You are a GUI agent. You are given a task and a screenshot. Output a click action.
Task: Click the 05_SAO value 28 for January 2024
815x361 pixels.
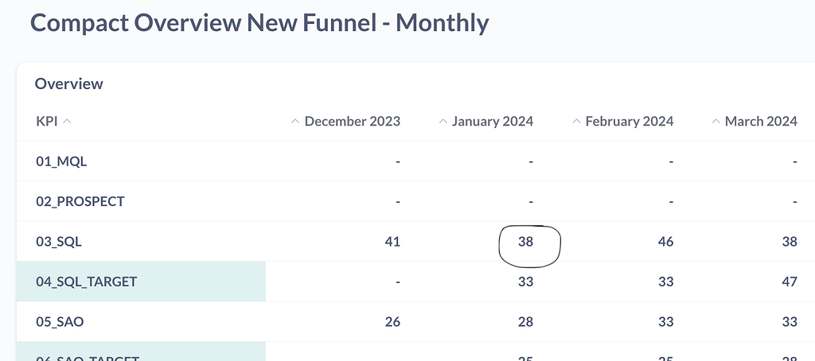(525, 321)
